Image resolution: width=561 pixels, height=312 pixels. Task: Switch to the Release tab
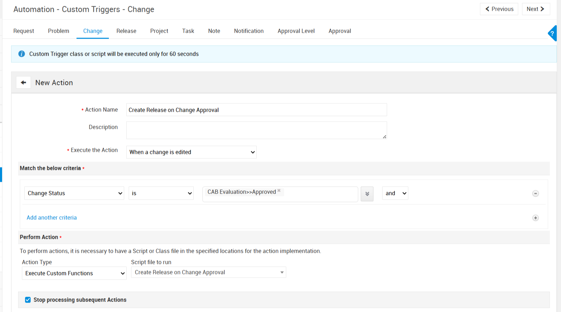tap(126, 31)
